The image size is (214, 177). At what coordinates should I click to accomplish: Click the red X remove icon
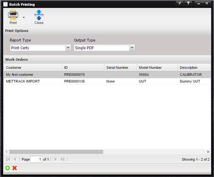(x=14, y=168)
